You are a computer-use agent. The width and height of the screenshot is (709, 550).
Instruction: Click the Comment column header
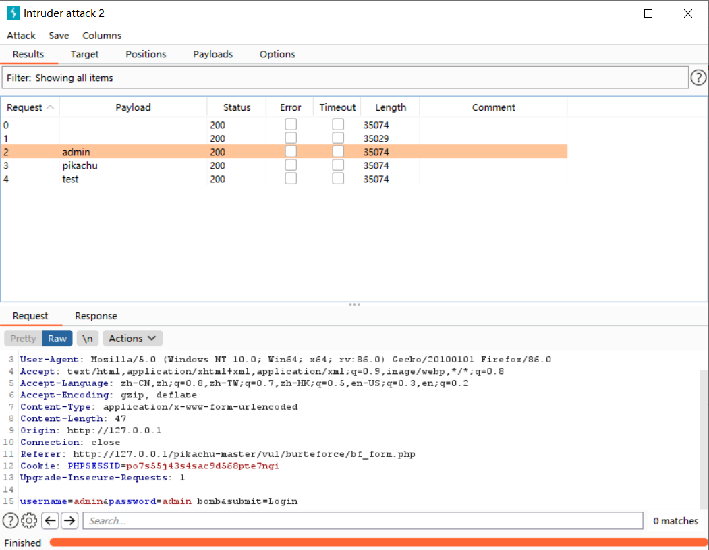[493, 107]
